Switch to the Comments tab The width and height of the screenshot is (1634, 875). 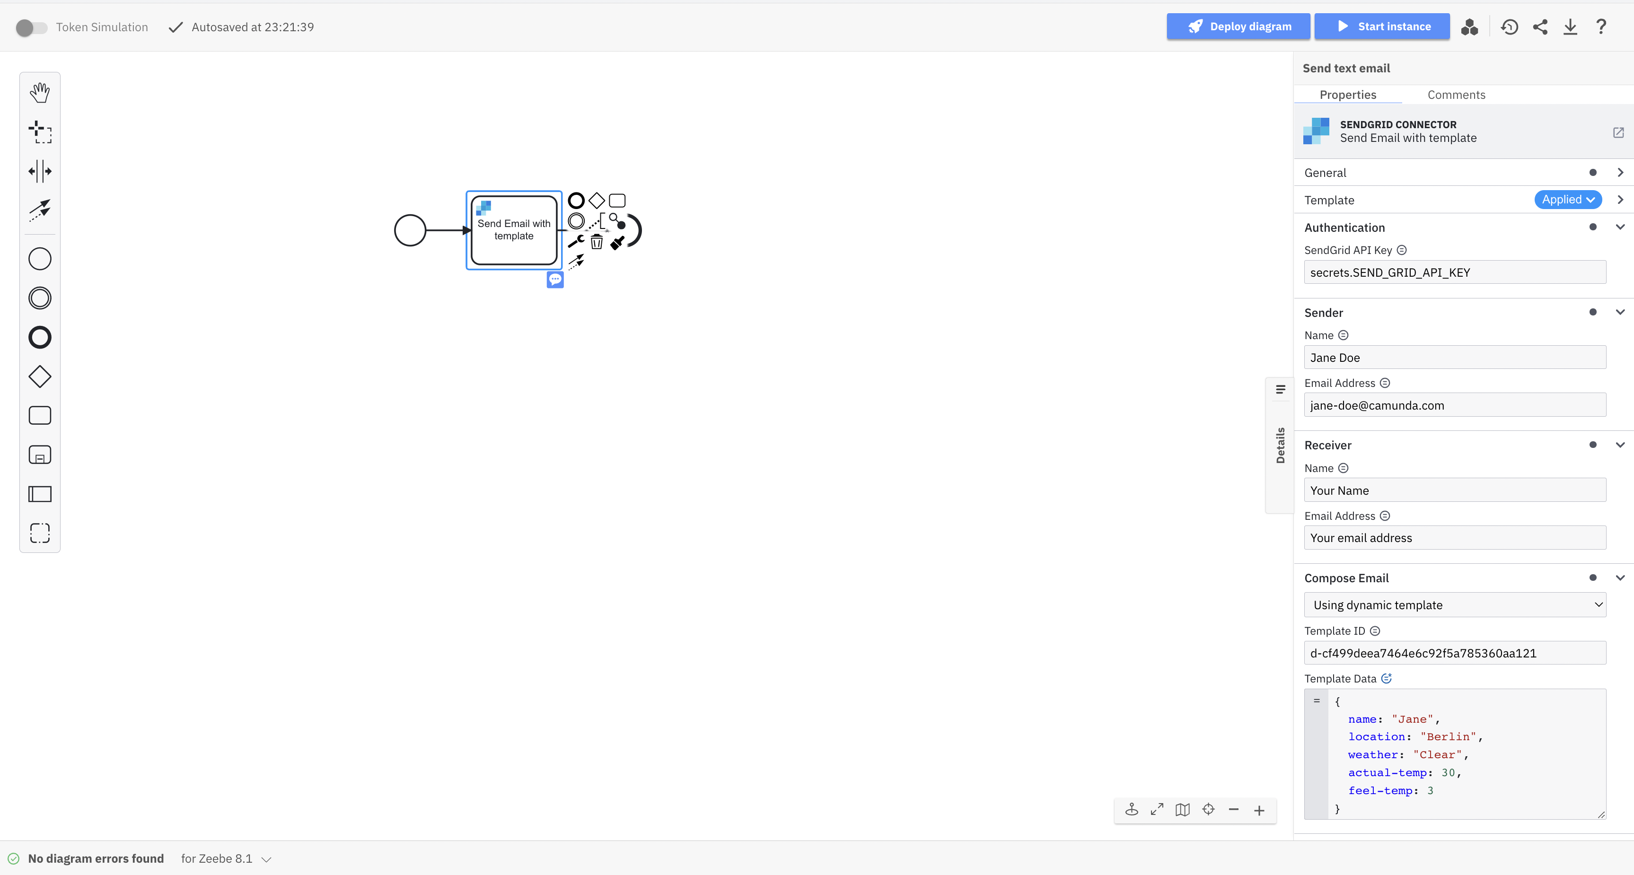pos(1457,95)
